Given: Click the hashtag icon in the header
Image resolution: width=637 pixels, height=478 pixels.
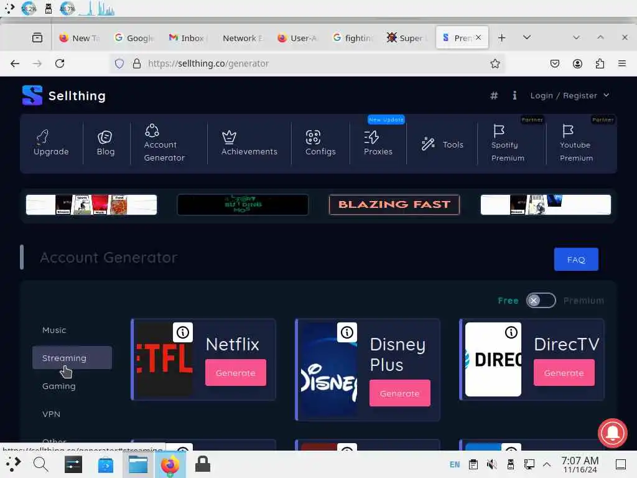Looking at the screenshot, I should pos(493,95).
